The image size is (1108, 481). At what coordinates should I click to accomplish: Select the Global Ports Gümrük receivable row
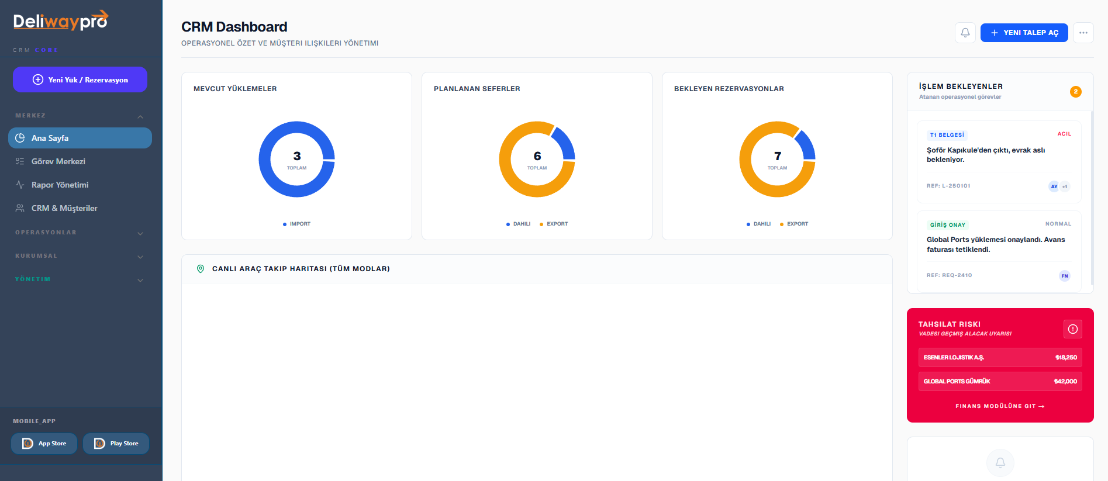coord(1000,382)
